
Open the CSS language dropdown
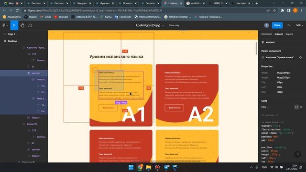point(264,107)
